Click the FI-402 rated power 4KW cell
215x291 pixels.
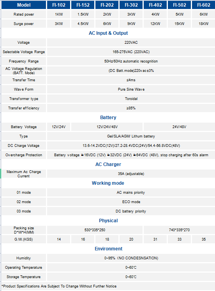click(x=155, y=14)
